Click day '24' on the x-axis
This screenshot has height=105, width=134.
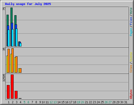98,102
